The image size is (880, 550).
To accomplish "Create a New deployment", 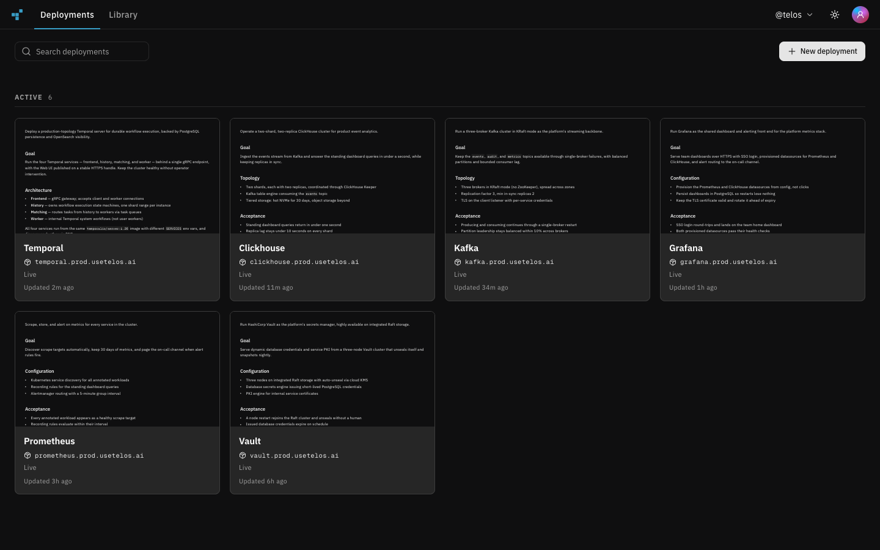I will [822, 51].
